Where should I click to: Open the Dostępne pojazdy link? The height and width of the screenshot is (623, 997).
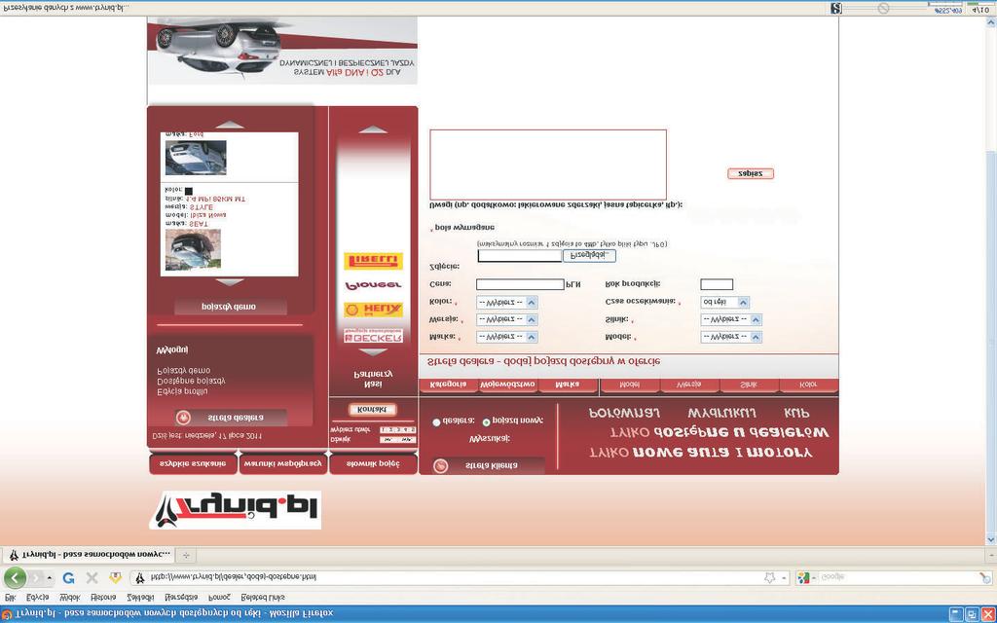[191, 381]
